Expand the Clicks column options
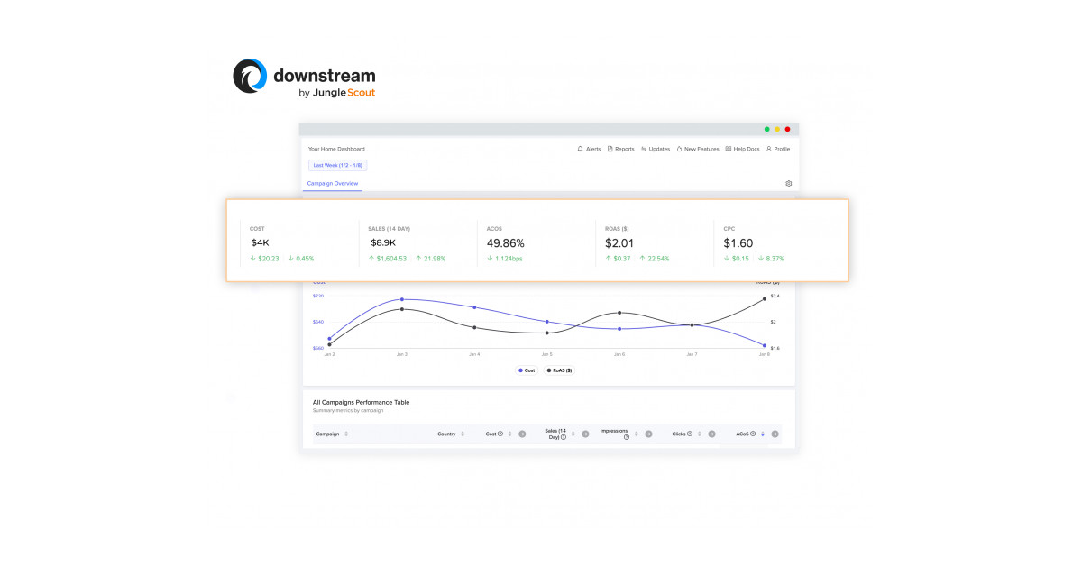The image size is (1082, 566). click(711, 434)
